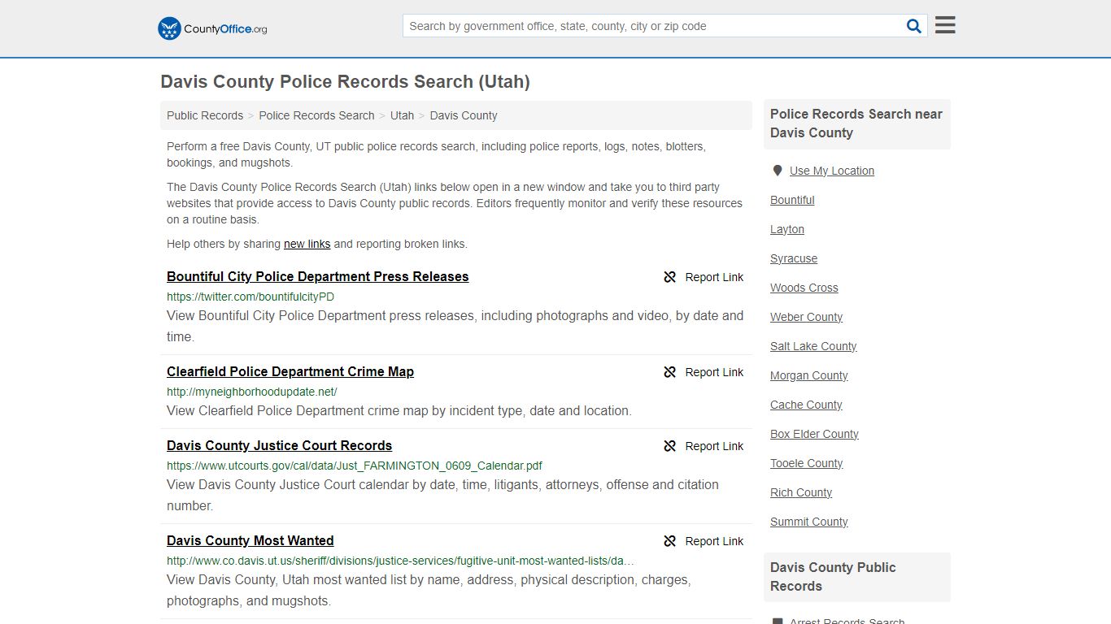This screenshot has height=624, width=1111.
Task: Select Bountiful in nearby list
Action: (792, 200)
